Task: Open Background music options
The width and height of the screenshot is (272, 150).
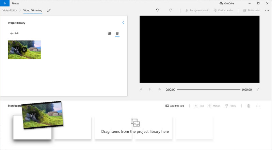Action: (197, 11)
